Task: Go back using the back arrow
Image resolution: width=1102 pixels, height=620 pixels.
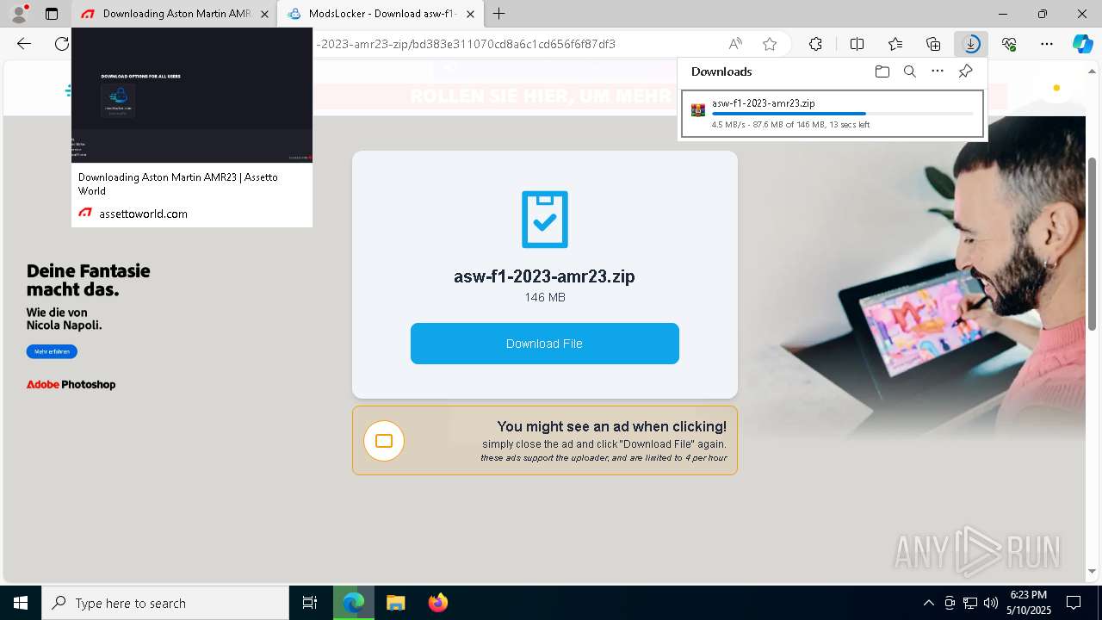Action: pos(24,44)
